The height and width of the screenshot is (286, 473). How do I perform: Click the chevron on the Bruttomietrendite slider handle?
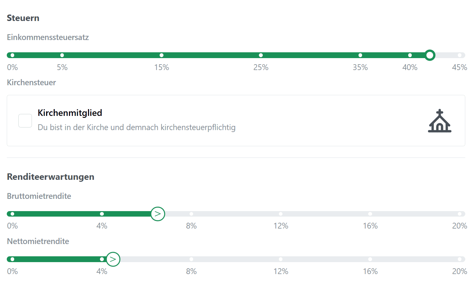coord(158,214)
